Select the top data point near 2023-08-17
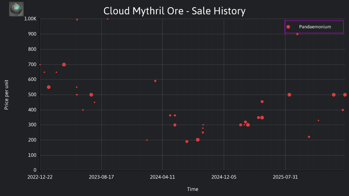349x196 pixels. click(108, 19)
